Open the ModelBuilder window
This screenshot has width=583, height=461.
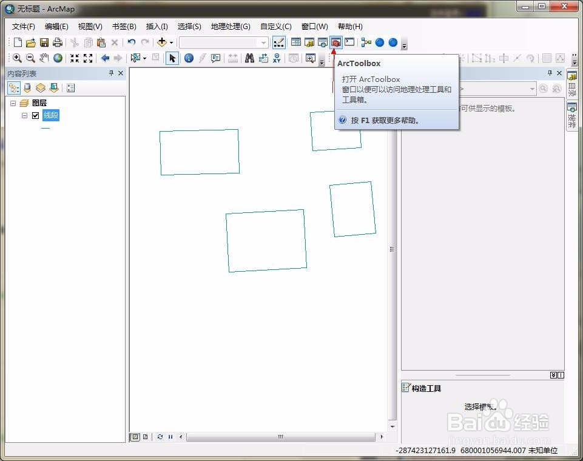pyautogui.click(x=366, y=42)
